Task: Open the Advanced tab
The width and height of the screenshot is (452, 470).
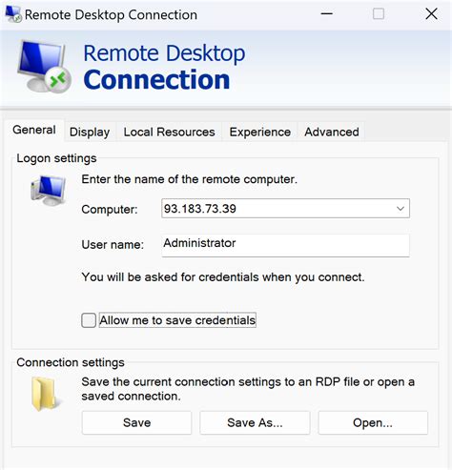Action: pos(332,132)
